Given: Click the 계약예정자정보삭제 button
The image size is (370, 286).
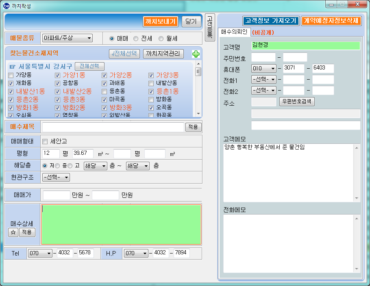Looking at the screenshot, I should click(x=331, y=21).
